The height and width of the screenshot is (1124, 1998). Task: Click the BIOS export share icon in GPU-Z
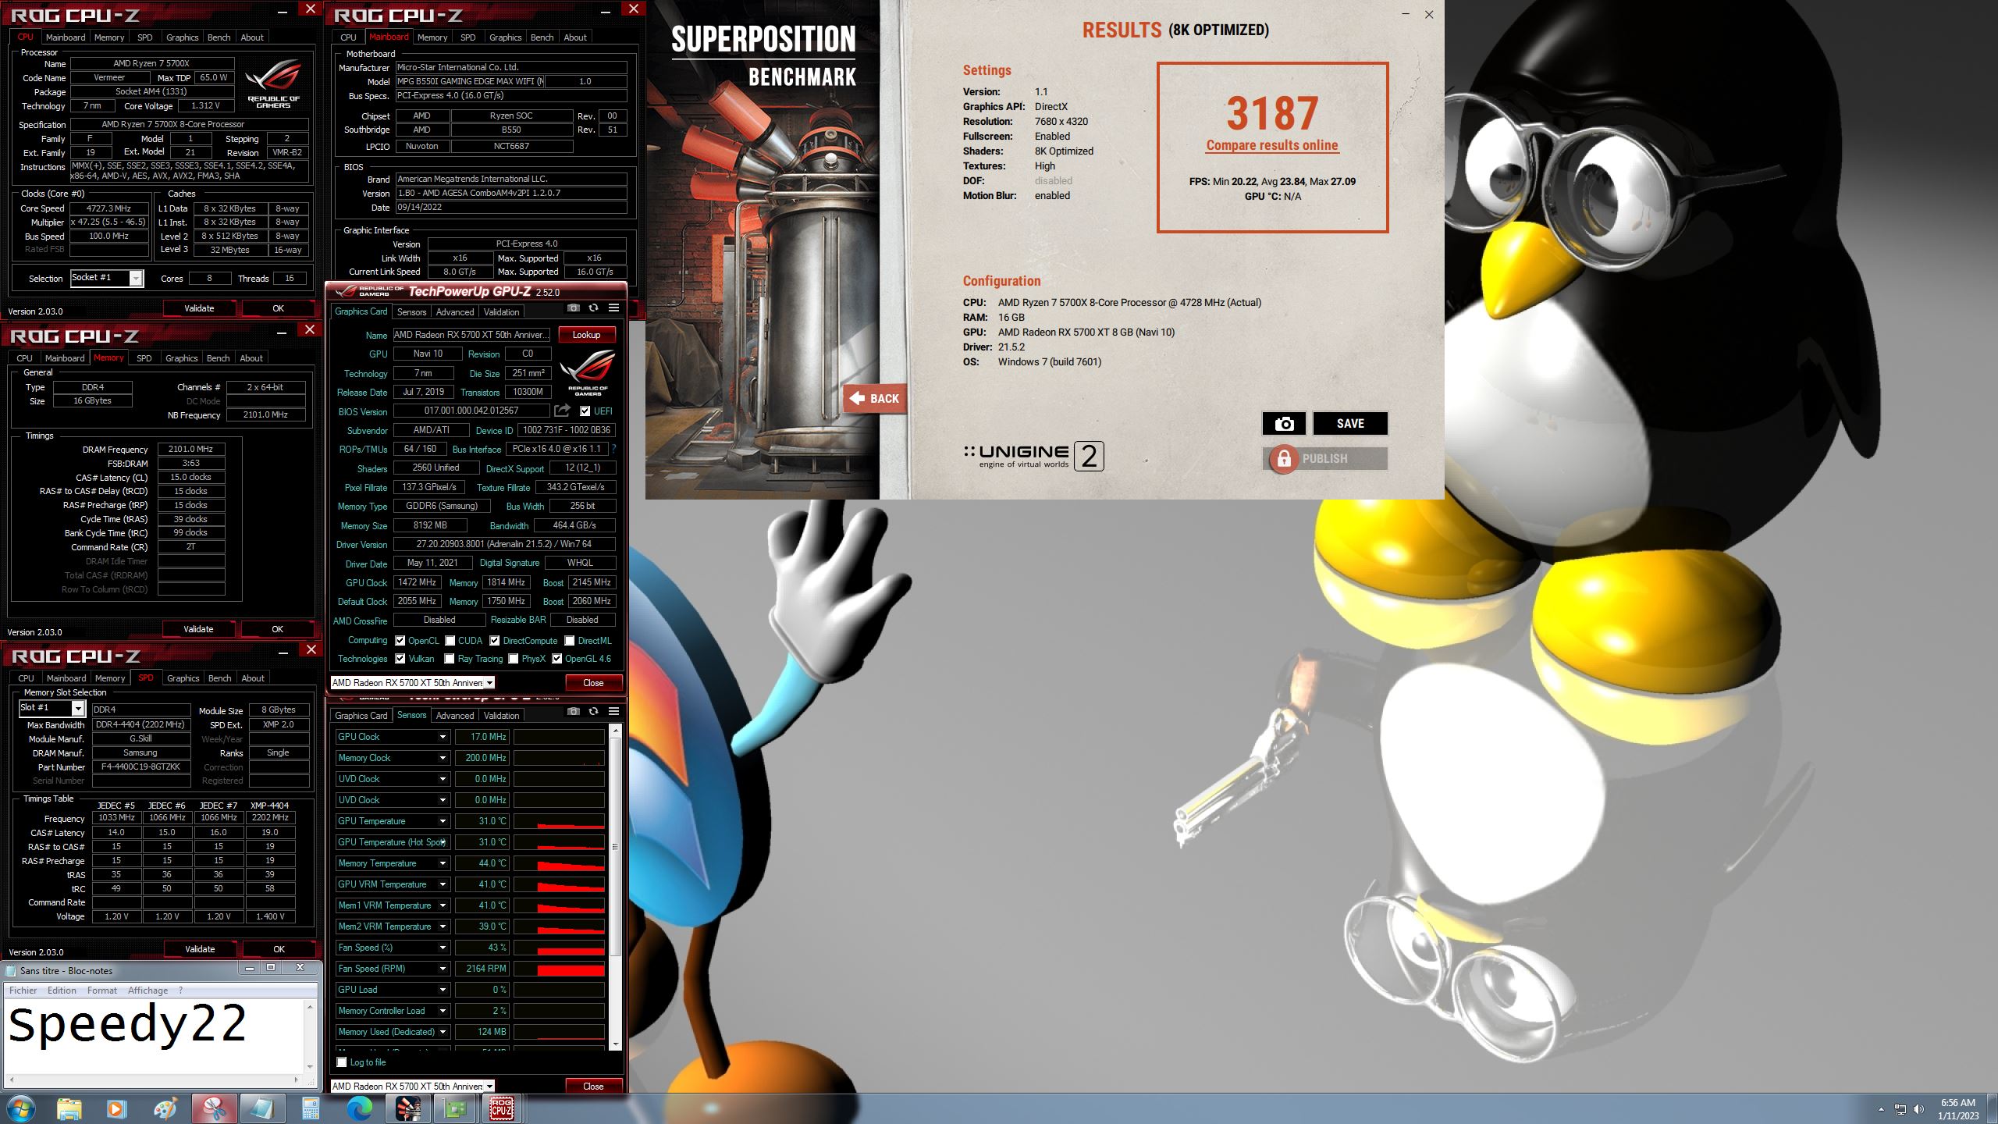pos(562,411)
